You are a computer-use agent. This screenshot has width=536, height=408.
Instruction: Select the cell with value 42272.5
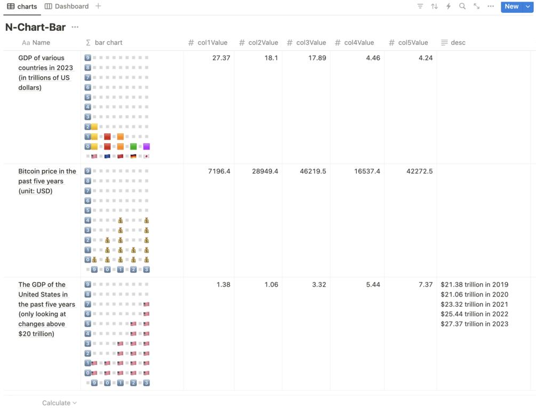(410, 220)
